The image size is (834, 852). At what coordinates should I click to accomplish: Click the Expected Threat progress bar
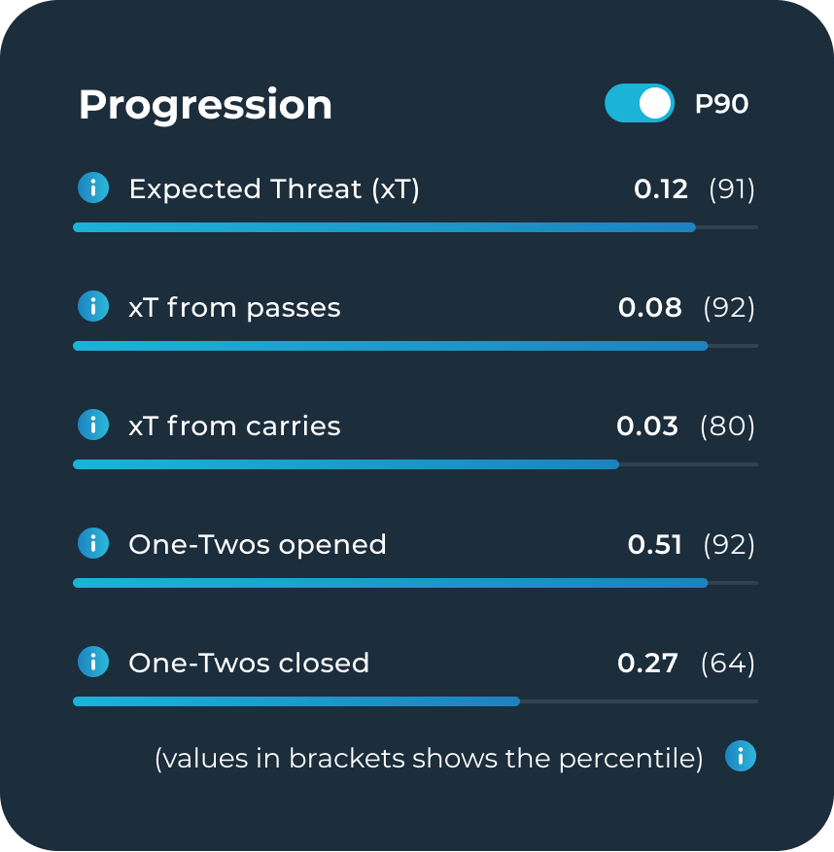(x=415, y=227)
